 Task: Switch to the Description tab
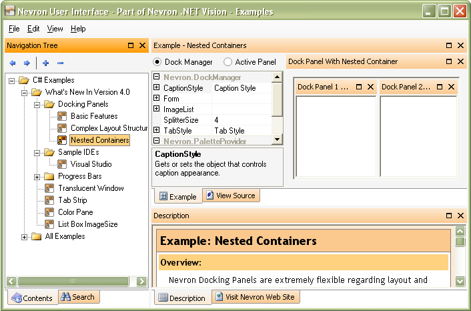pos(183,298)
